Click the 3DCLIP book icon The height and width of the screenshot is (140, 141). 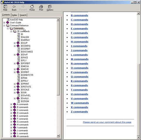(x=18, y=43)
